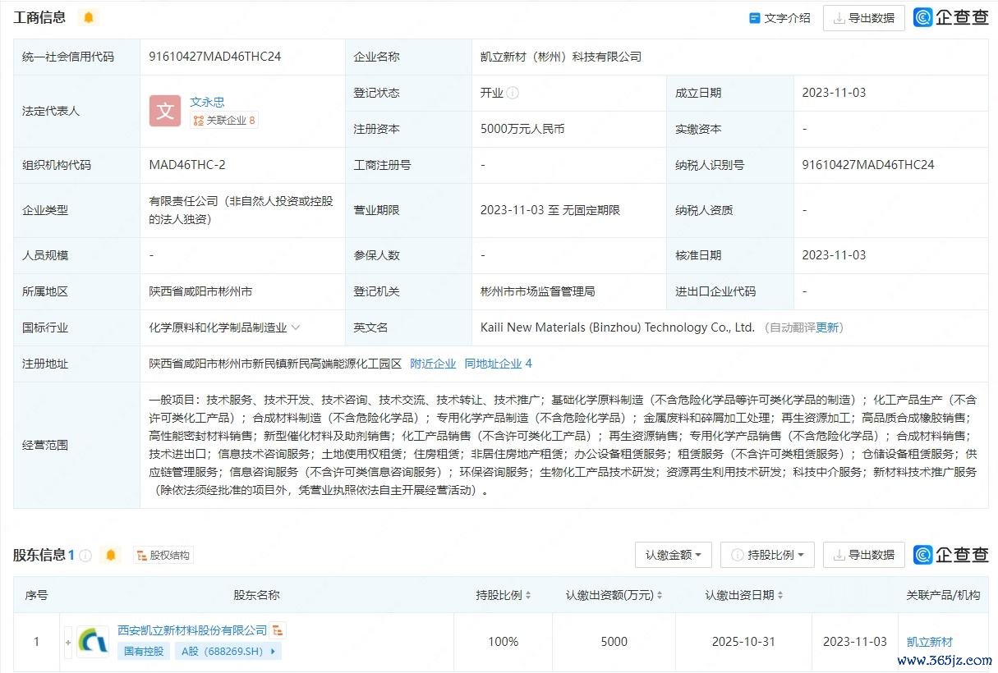This screenshot has height=673, width=998.
Task: Click the 企查查 logo beside 工商信息 export
Action: click(x=951, y=17)
